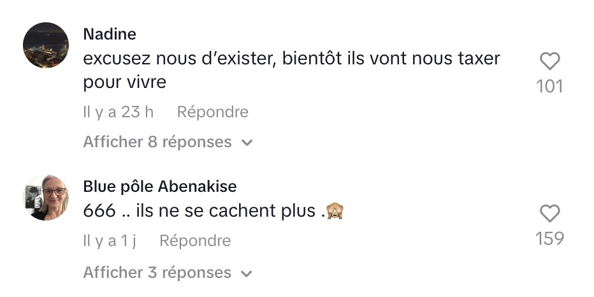This screenshot has height=297, width=594.
Task: Select the 'Il y a 1 j' timestamp
Action: [110, 241]
